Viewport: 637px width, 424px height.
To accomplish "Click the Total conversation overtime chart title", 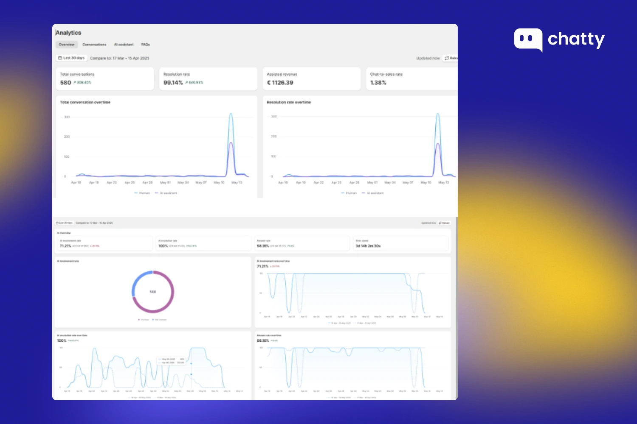I will click(85, 103).
